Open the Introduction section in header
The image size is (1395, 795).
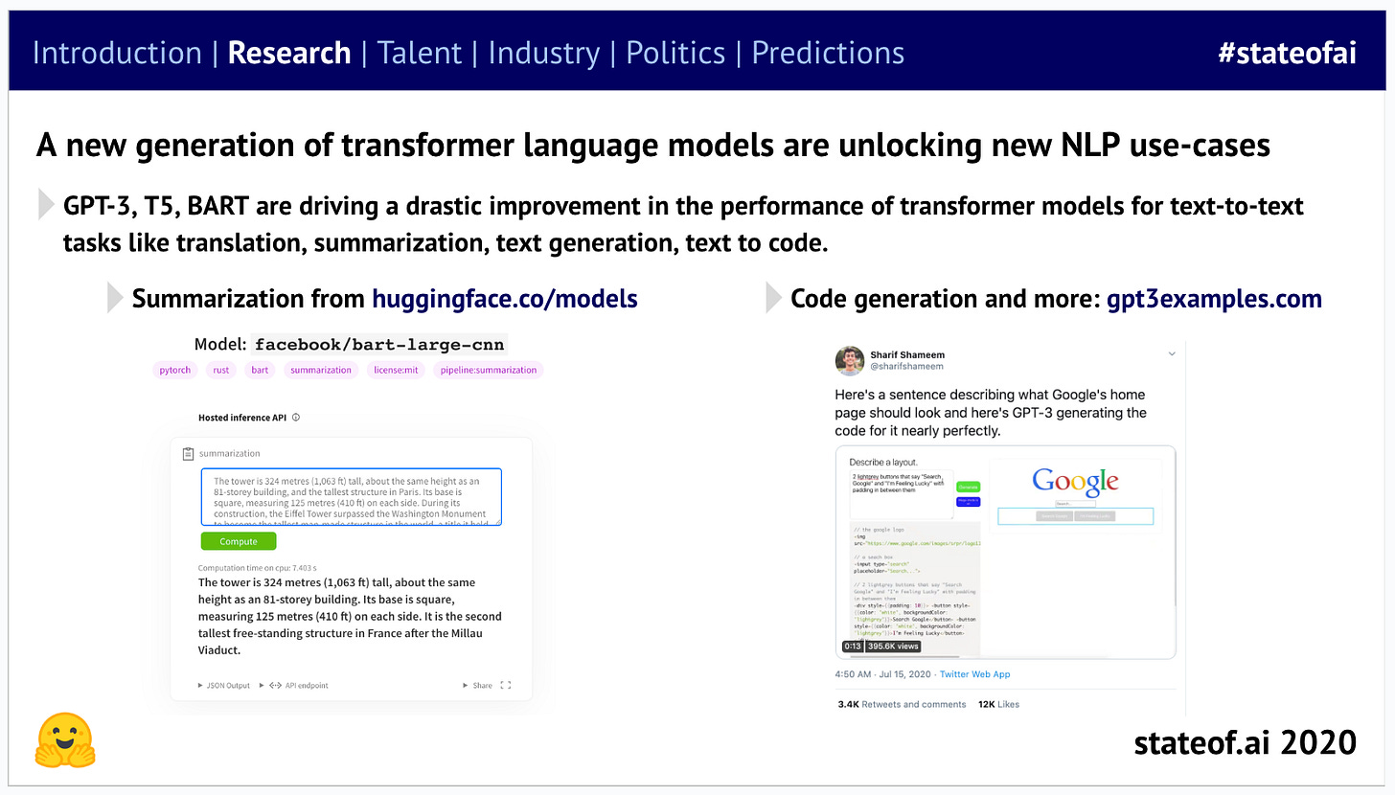point(117,53)
